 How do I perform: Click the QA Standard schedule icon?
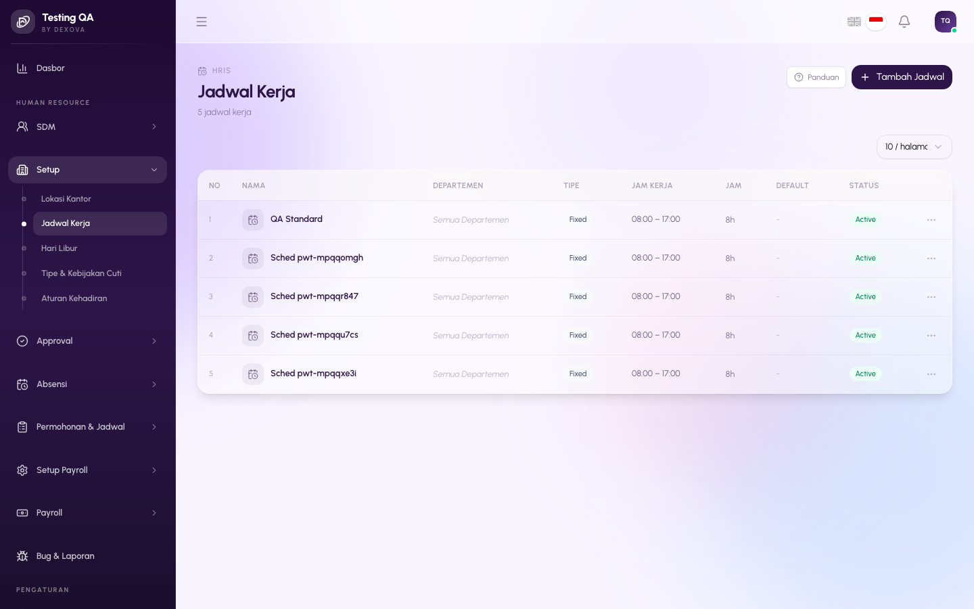pos(253,220)
